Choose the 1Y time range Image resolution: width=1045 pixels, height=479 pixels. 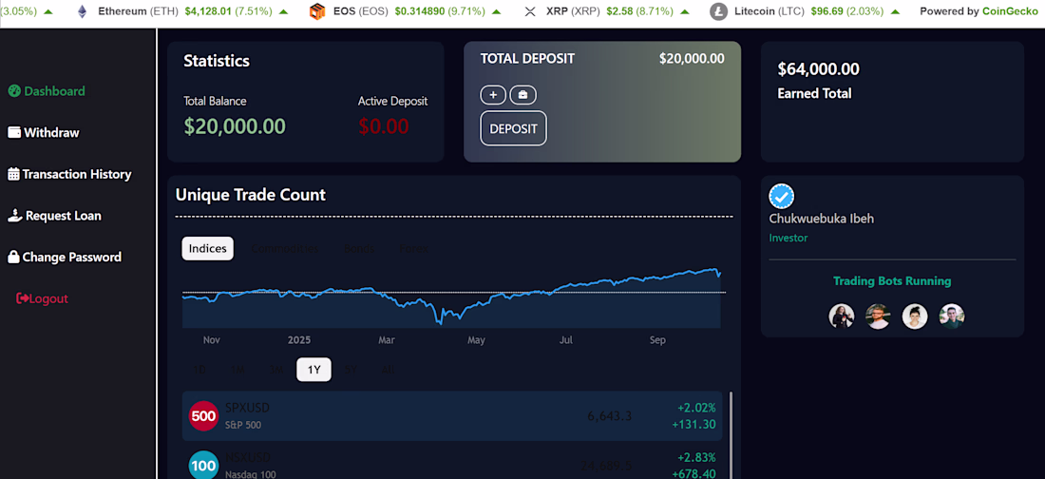313,370
